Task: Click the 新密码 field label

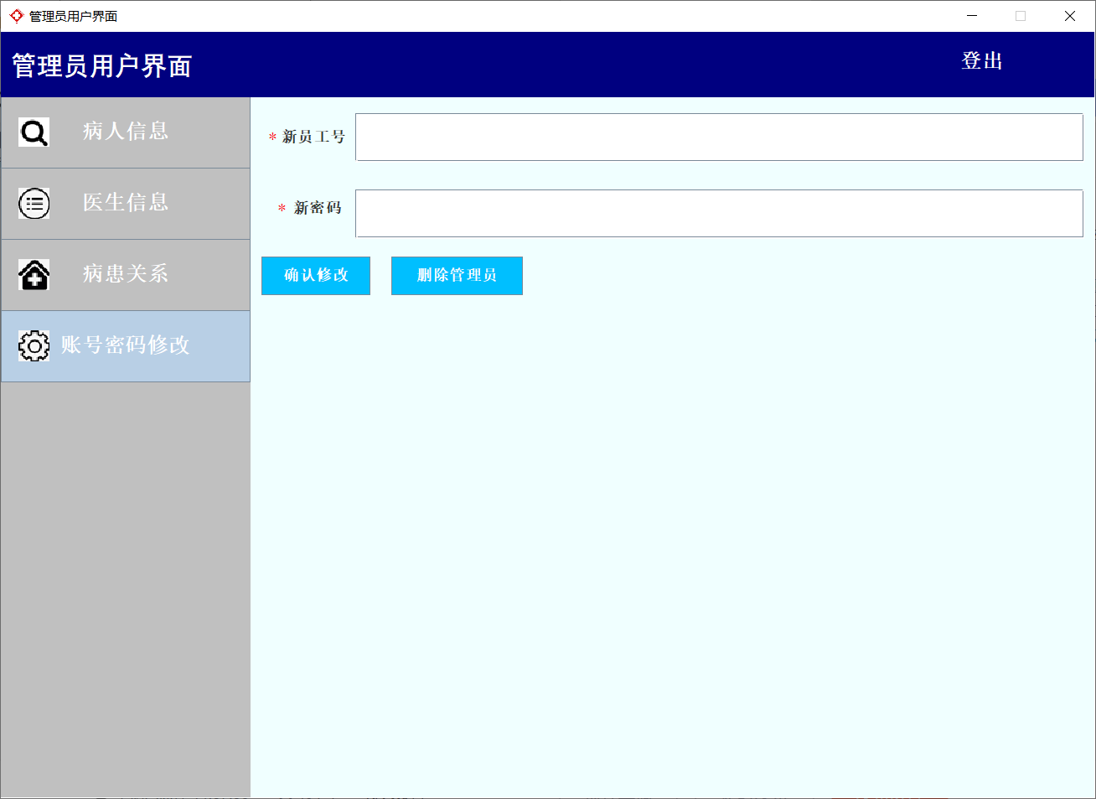Action: point(318,208)
